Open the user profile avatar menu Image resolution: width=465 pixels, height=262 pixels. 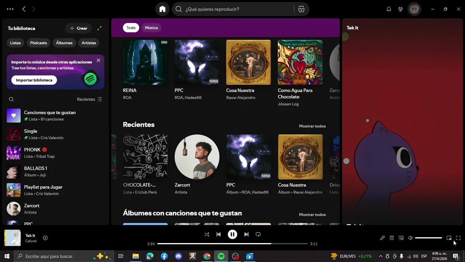tap(415, 9)
